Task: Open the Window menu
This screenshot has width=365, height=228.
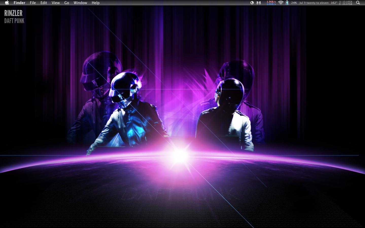Action: [80, 3]
